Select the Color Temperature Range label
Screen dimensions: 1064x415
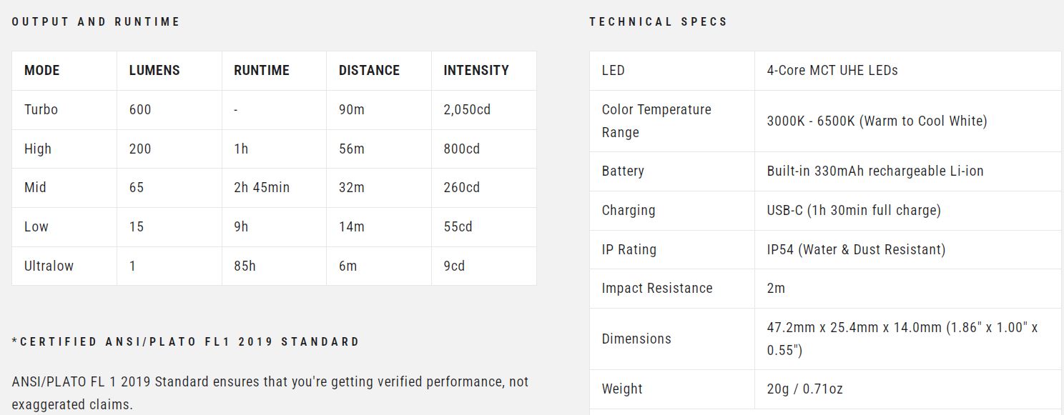click(656, 121)
